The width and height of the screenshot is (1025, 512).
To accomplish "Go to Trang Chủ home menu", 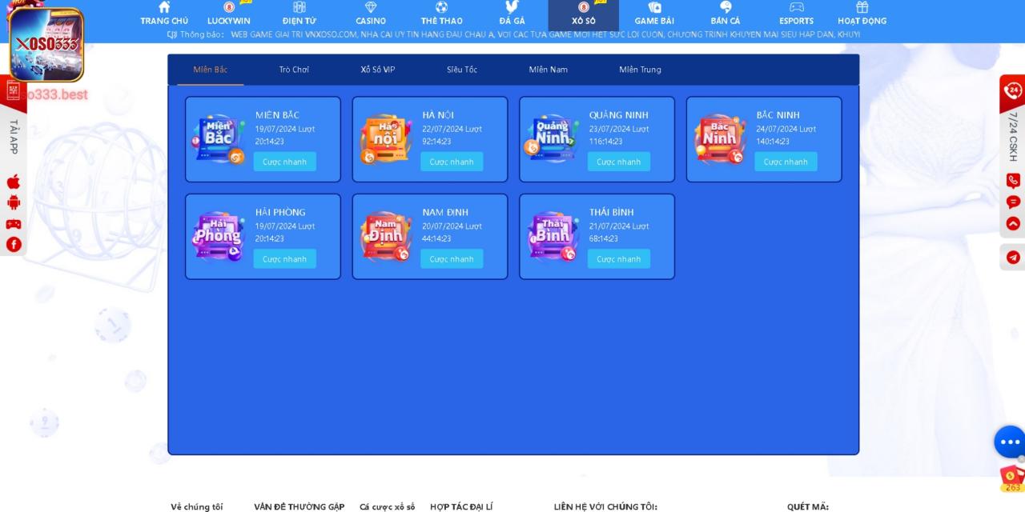I will [164, 14].
